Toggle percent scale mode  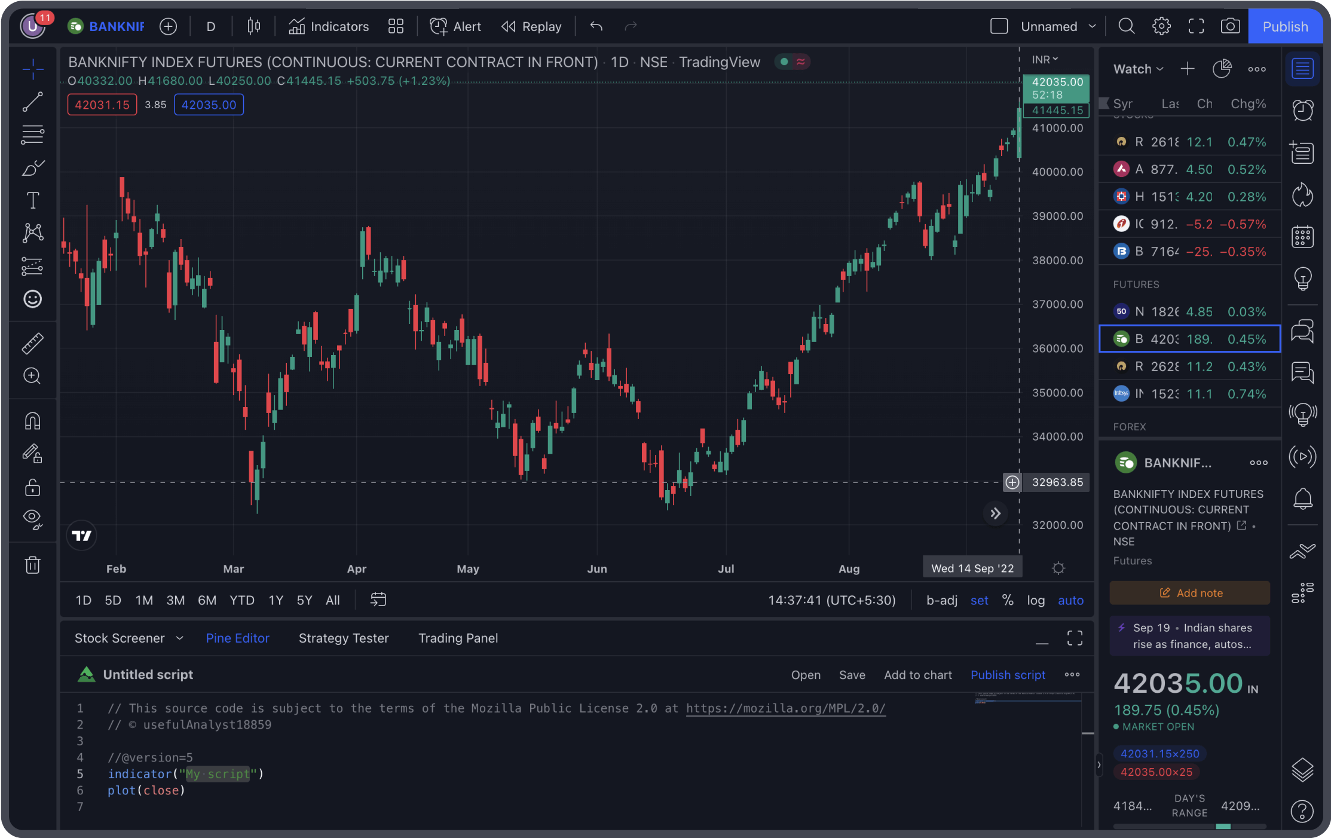click(1008, 600)
